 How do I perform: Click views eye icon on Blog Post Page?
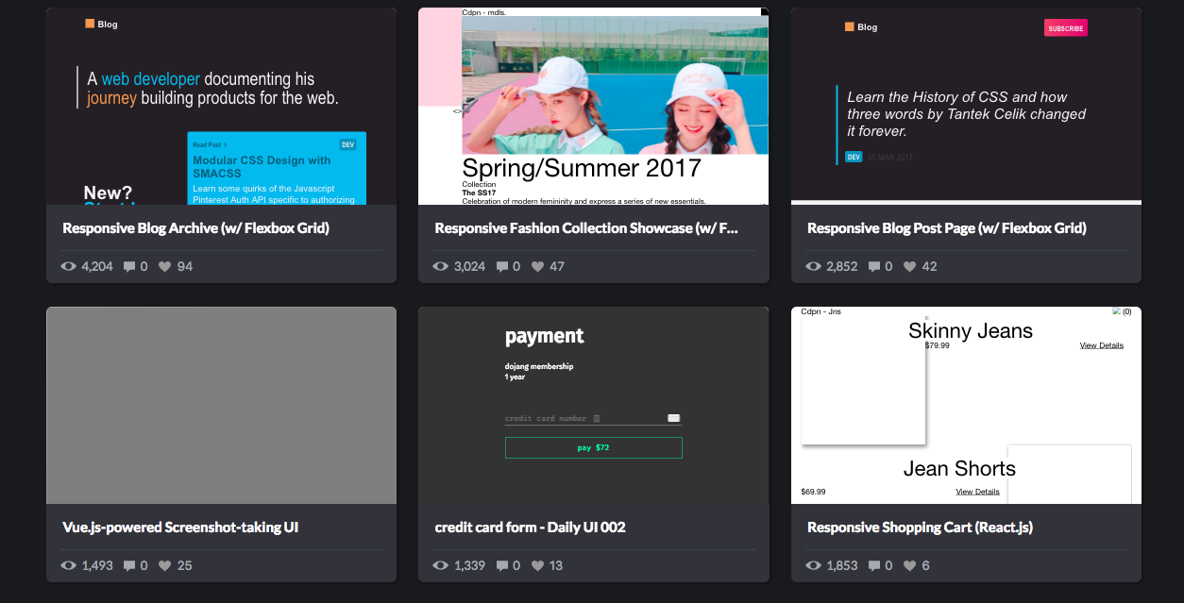click(x=813, y=267)
